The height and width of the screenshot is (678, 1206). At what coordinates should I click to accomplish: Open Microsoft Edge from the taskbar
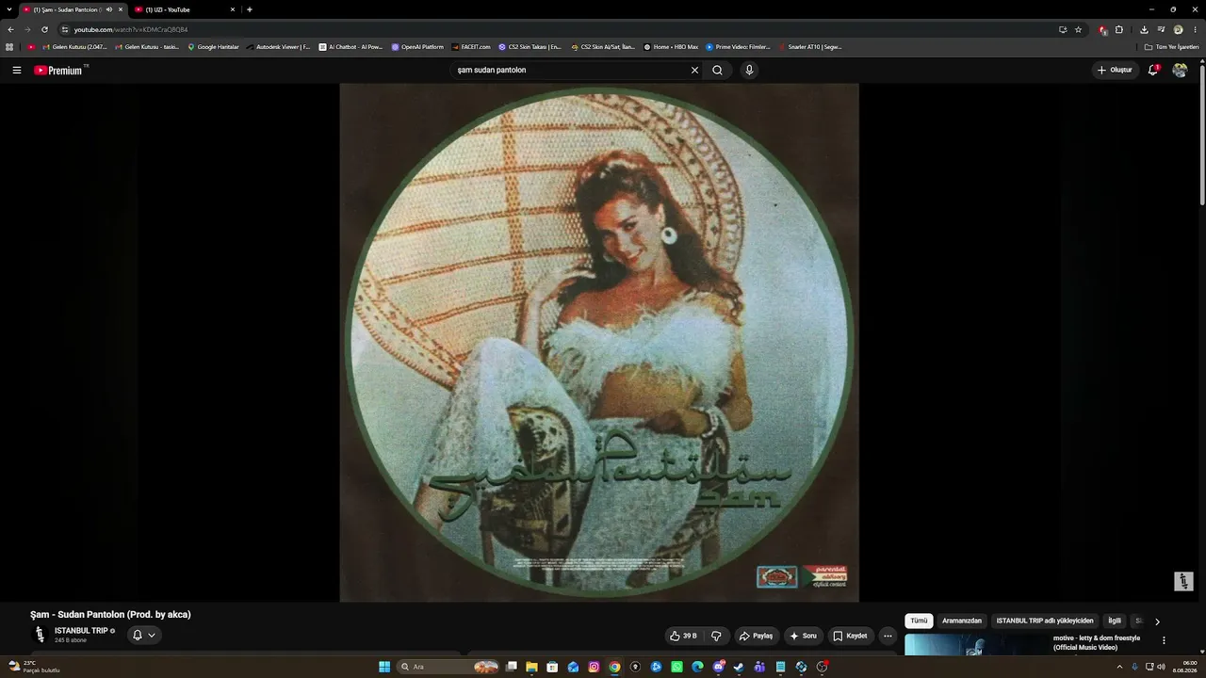pos(697,667)
